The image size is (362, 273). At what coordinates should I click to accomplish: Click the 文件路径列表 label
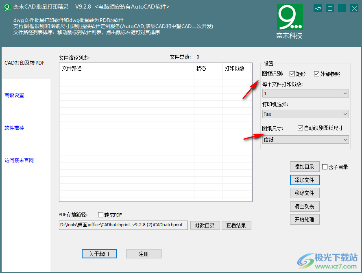(74, 58)
